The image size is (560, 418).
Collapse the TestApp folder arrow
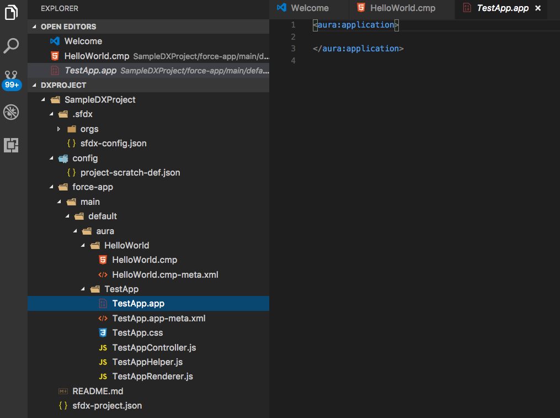coord(83,289)
